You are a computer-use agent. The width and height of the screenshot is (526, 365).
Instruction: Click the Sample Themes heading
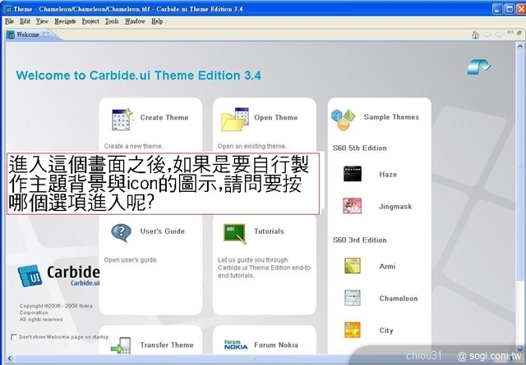[391, 117]
